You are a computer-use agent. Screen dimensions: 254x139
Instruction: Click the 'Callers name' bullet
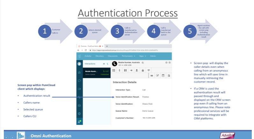click(x=32, y=103)
